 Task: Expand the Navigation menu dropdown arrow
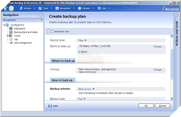pyautogui.click(x=74, y=8)
